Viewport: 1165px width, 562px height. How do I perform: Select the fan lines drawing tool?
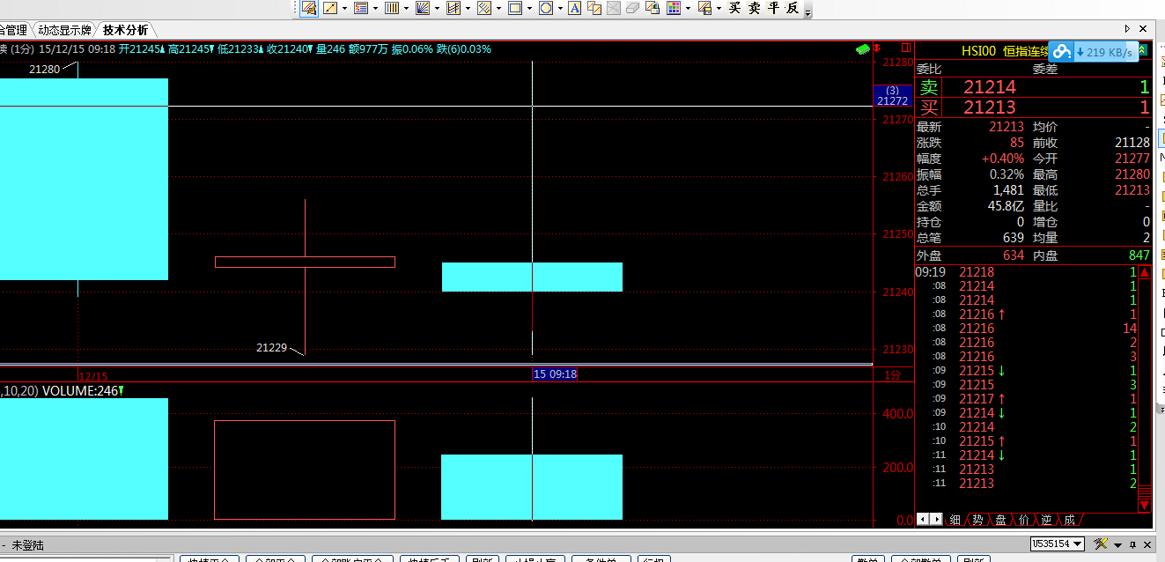click(x=422, y=8)
